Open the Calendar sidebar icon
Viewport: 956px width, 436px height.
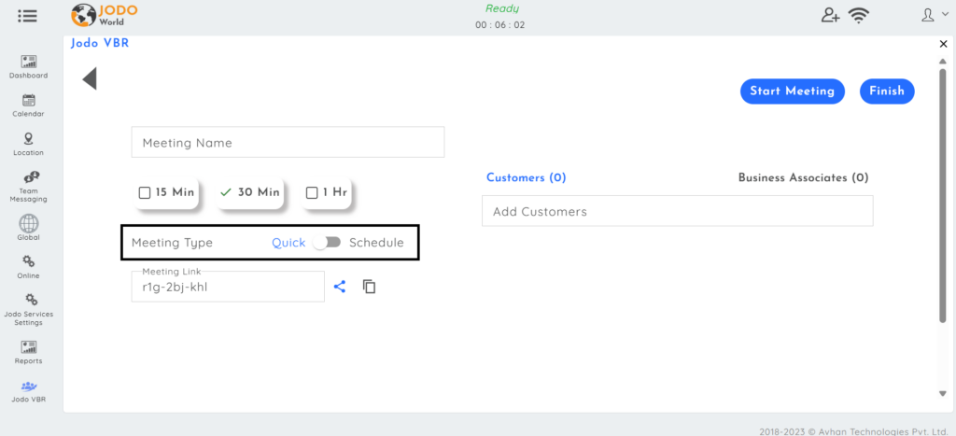point(29,101)
